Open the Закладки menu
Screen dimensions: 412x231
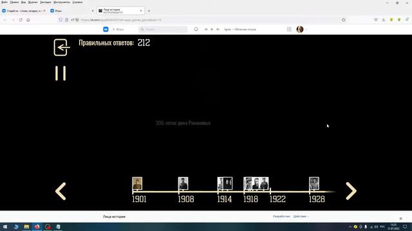click(x=46, y=2)
